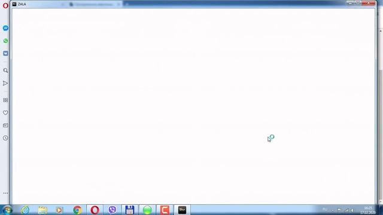The width and height of the screenshot is (383, 215).
Task: Open Windows Explorer folder from taskbar
Action: 42,210
